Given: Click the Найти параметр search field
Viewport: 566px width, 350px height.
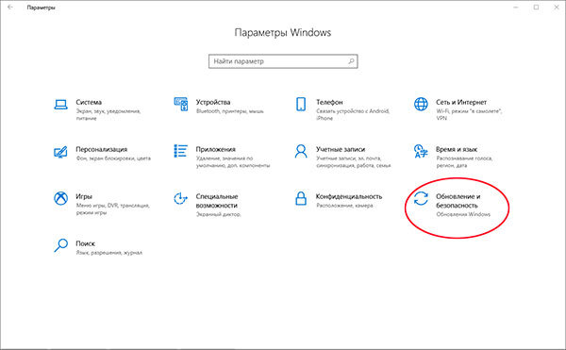Looking at the screenshot, I should 283,61.
